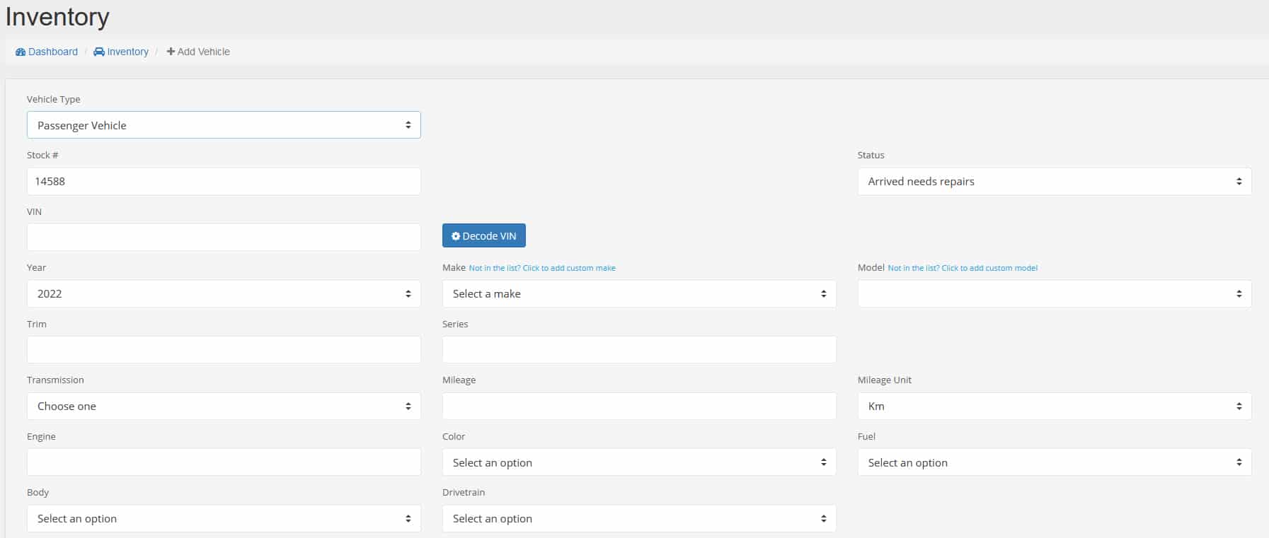
Task: Click the add custom model link
Action: click(963, 268)
